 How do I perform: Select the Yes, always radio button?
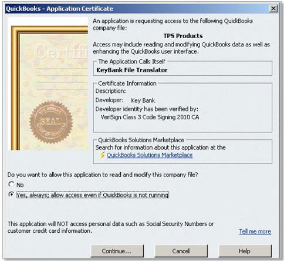tap(11, 195)
